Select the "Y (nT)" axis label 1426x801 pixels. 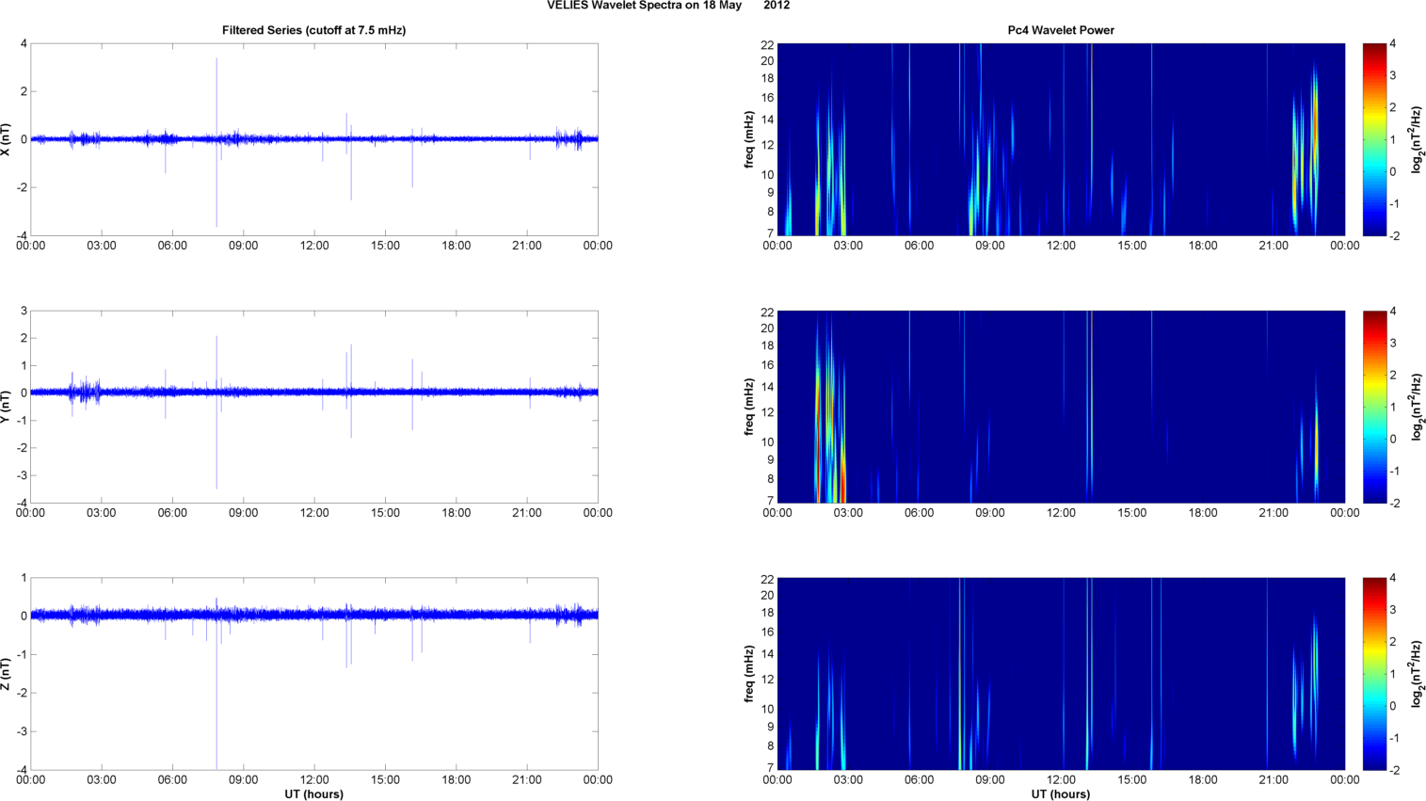click(x=7, y=407)
